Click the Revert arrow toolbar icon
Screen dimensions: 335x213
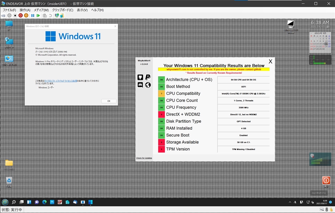coord(50,16)
